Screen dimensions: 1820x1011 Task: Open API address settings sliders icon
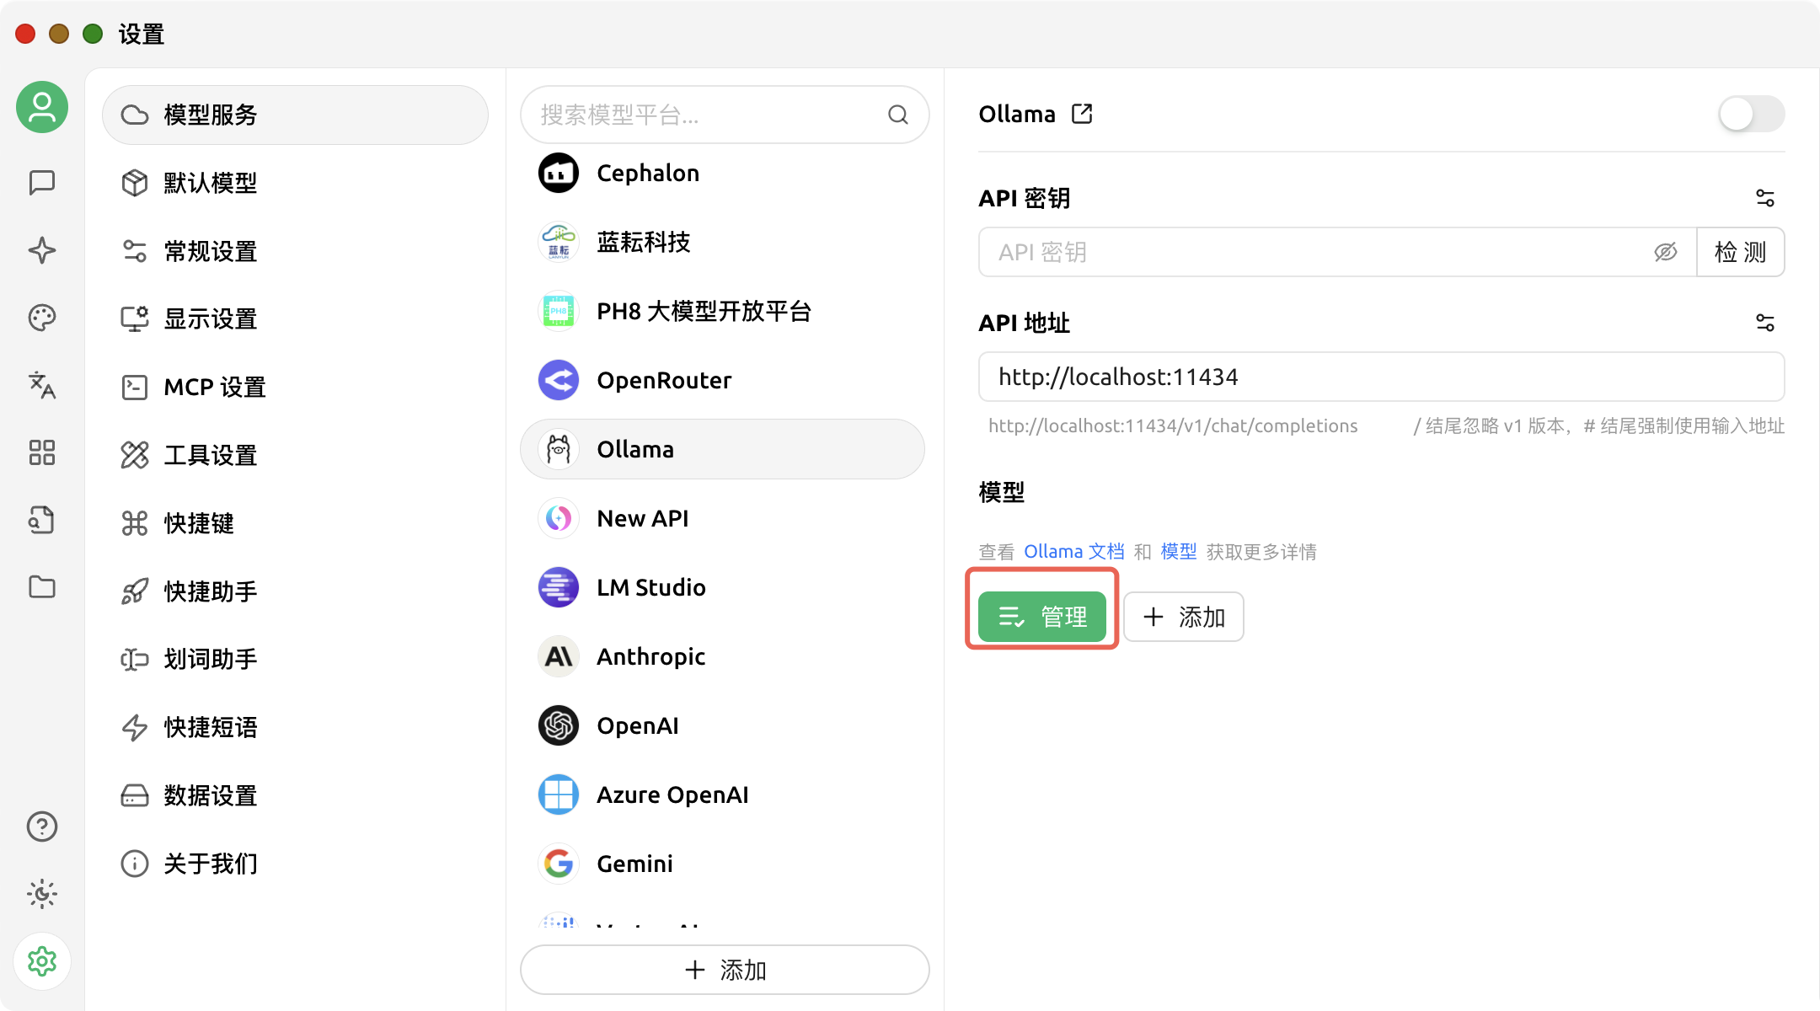(1764, 323)
